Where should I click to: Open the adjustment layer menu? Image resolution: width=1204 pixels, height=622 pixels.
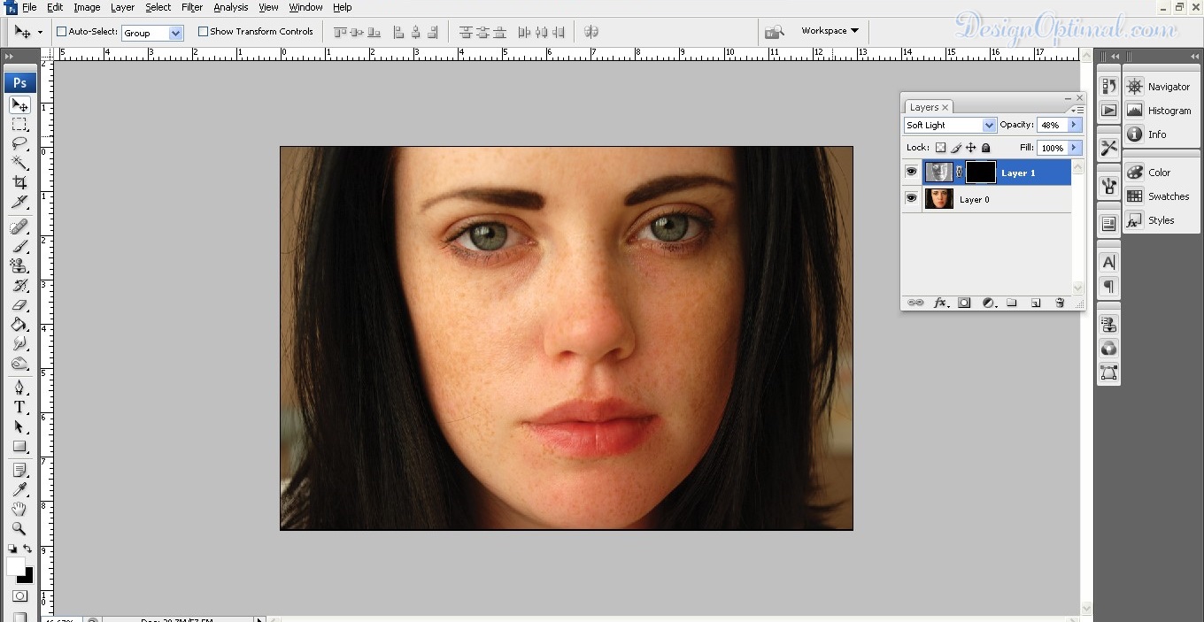point(988,303)
